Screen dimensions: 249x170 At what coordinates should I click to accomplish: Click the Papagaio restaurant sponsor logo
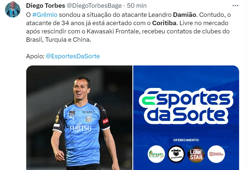[x=156, y=154]
